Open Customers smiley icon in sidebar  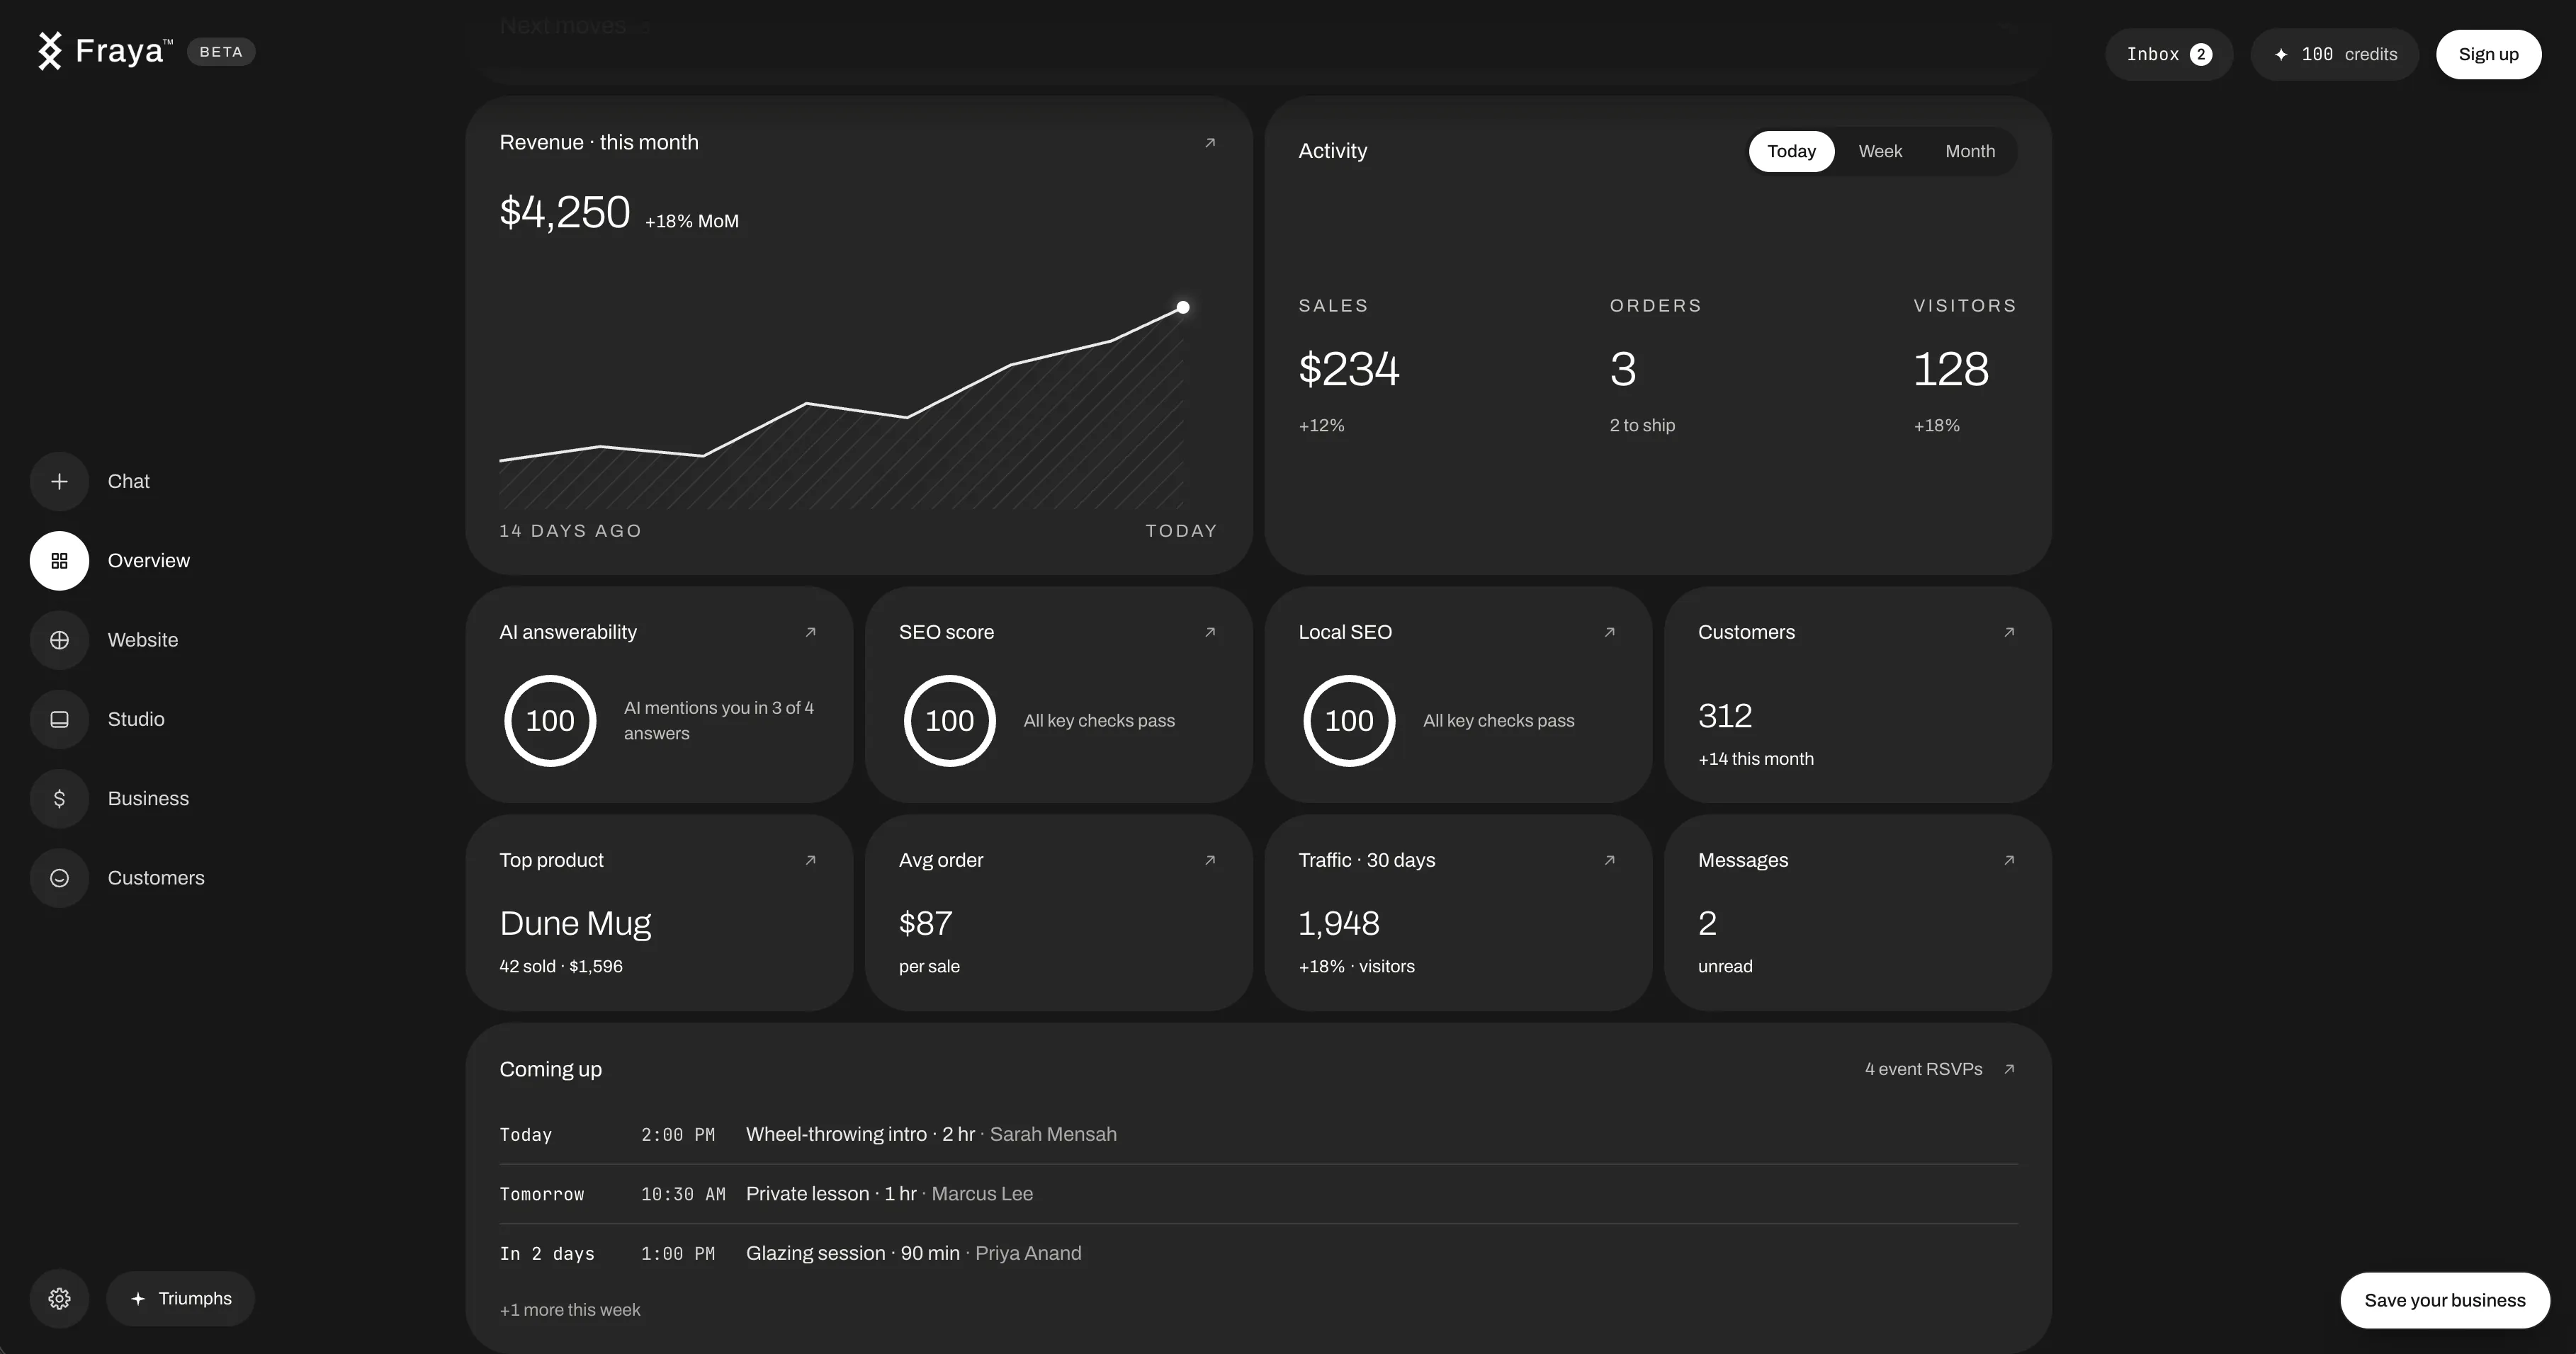click(x=59, y=877)
